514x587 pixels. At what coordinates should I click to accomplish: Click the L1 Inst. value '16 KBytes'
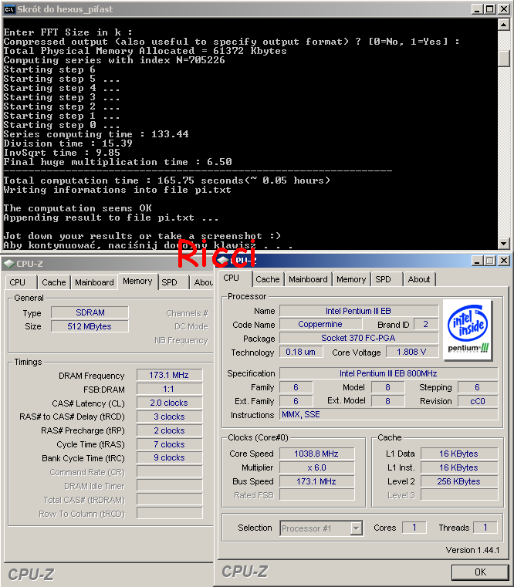tap(459, 467)
